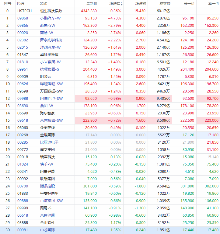Select the 平安好医生 row name
Screen dimensions: 220x234
[x=49, y=194]
